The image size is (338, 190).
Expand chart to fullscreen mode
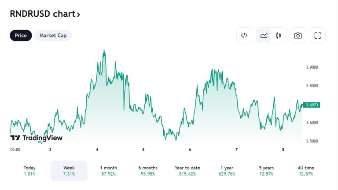[x=318, y=36]
